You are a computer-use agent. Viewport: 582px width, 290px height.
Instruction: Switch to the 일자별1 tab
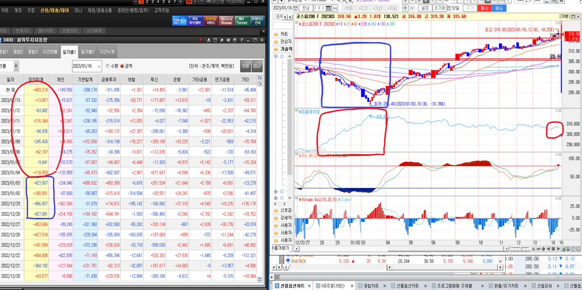pyautogui.click(x=68, y=51)
